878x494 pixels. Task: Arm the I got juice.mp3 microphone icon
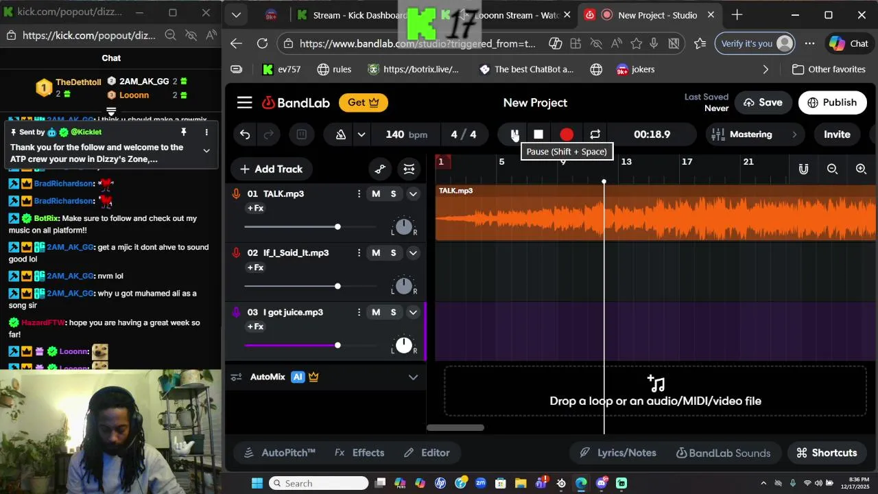pos(236,312)
